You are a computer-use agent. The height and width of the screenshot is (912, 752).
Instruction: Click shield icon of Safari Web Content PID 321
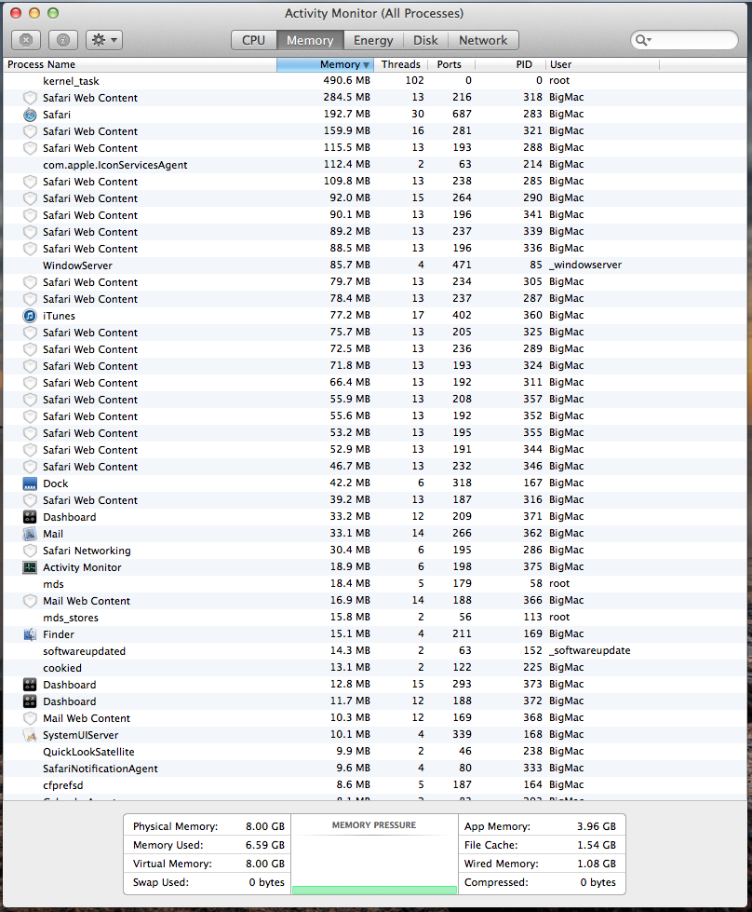[30, 131]
